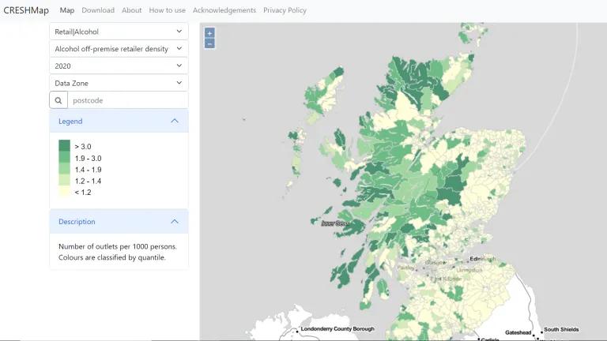607x341 pixels.
Task: Click 'Colours are classified by quantile.' text
Action: (x=112, y=257)
